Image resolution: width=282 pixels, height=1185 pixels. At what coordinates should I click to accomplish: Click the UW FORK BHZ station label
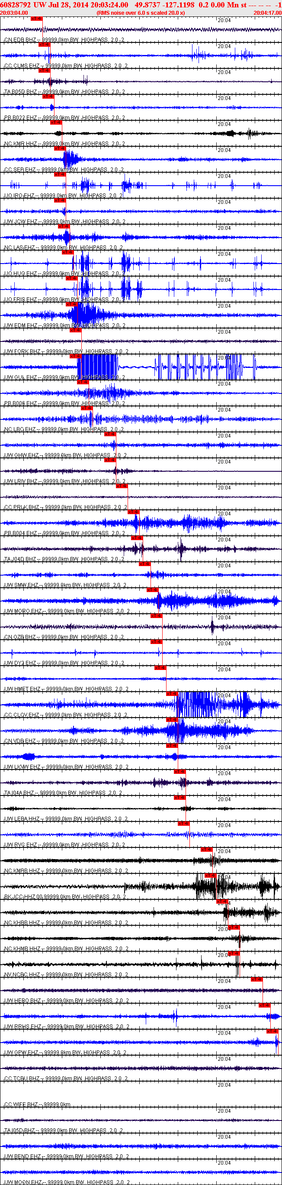(66, 352)
